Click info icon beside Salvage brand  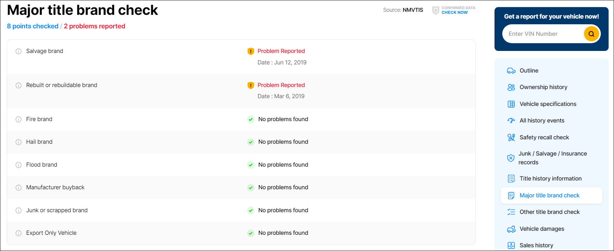point(19,51)
